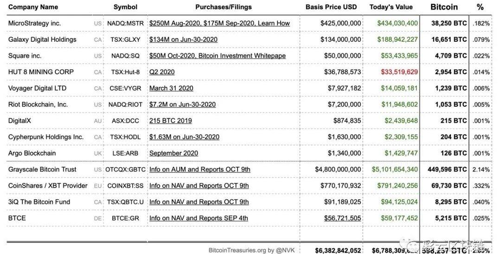Follow Cypherpunk Holdings' $1.63M on Jun-30-2020 link
501x254 pixels.
(x=184, y=137)
